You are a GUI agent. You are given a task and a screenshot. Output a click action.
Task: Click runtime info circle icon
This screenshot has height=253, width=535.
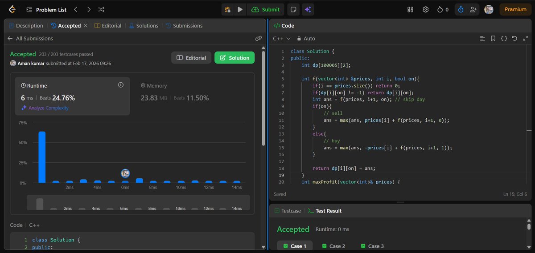pyautogui.click(x=120, y=84)
